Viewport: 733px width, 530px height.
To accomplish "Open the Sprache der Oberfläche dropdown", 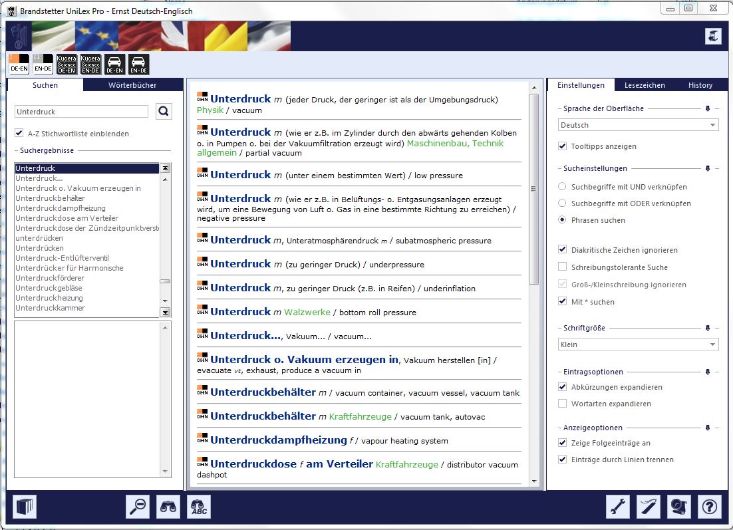I will (638, 125).
